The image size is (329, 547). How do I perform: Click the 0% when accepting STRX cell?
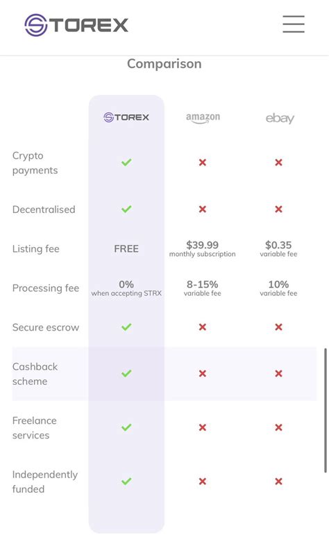point(126,288)
